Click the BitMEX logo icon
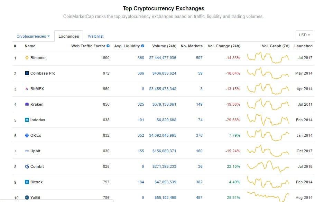Screen dimensions: 324x202 (x=27, y=89)
